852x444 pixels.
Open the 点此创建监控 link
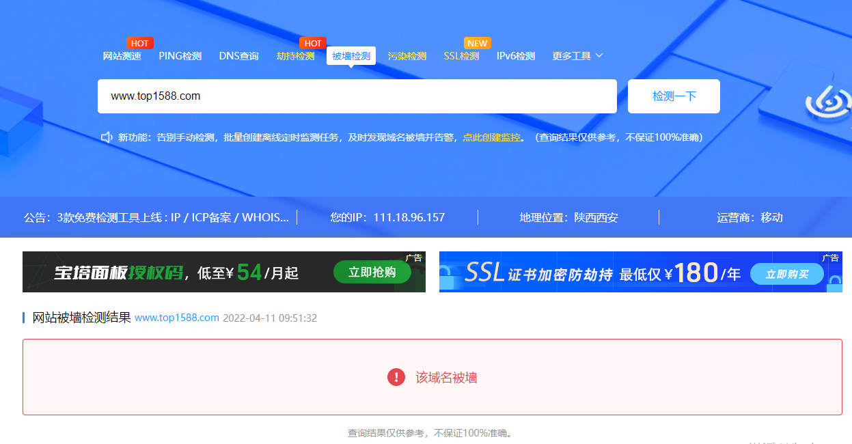click(x=492, y=137)
